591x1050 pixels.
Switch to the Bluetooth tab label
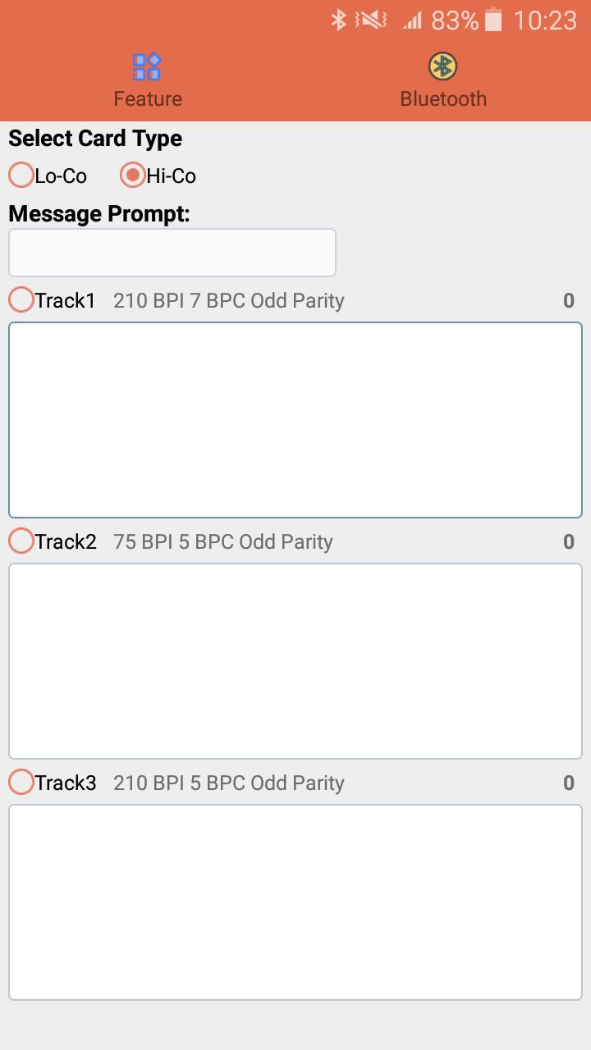click(x=443, y=98)
